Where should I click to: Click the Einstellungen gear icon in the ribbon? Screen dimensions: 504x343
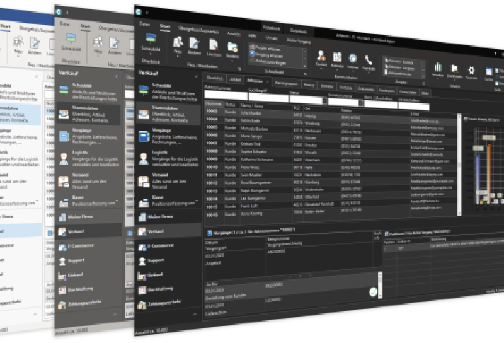pyautogui.click(x=471, y=69)
